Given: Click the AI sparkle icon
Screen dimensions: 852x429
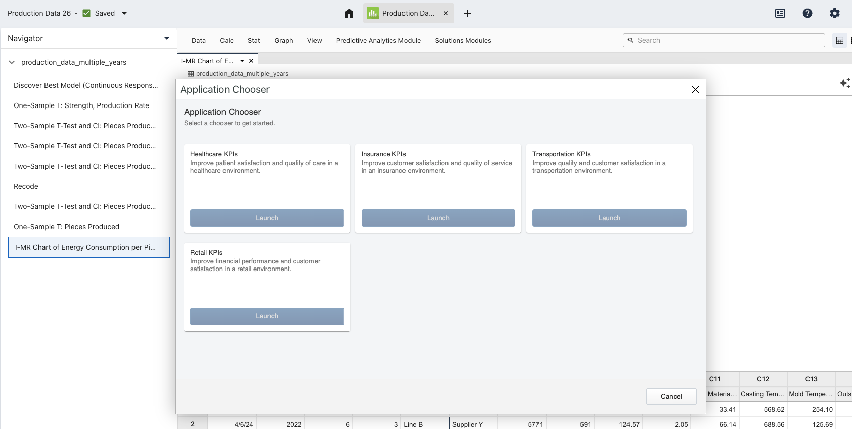Looking at the screenshot, I should click(x=845, y=83).
